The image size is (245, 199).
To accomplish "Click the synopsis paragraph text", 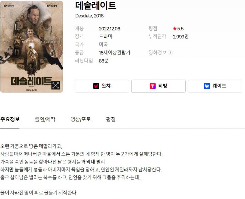I will tap(81, 162).
